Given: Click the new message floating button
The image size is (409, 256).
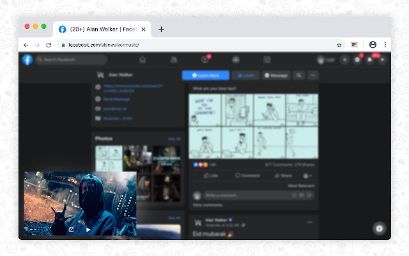Looking at the screenshot, I should [x=379, y=228].
